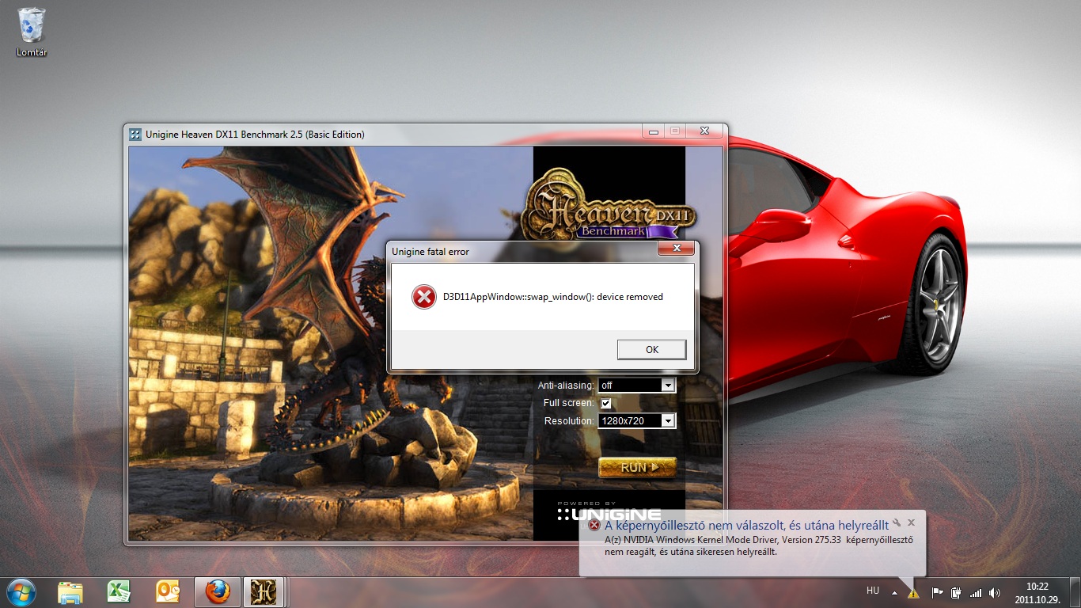Click the Unigine Heaven window title bar icon

pyautogui.click(x=135, y=134)
